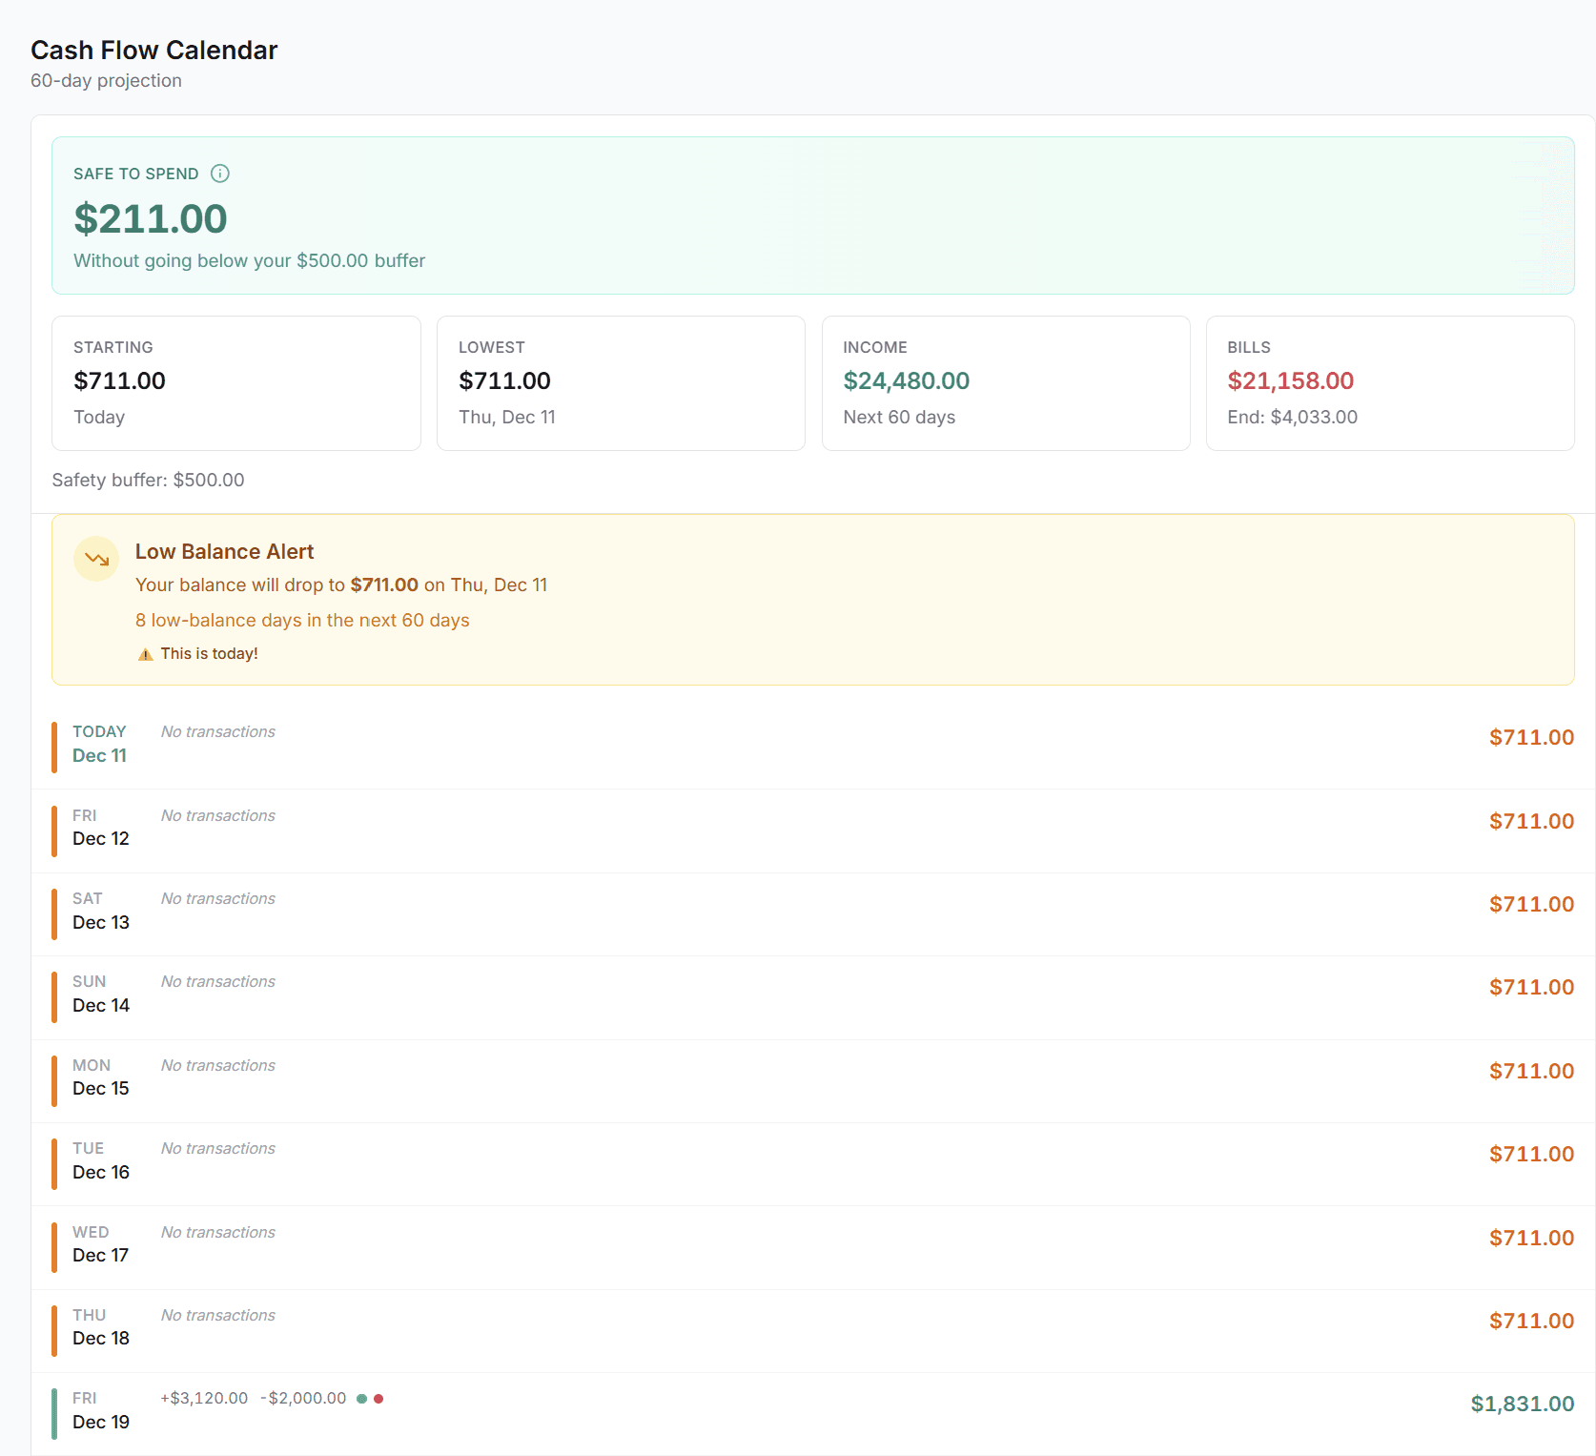1596x1456 pixels.
Task: Click the Safe to Spend info icon
Action: (219, 174)
